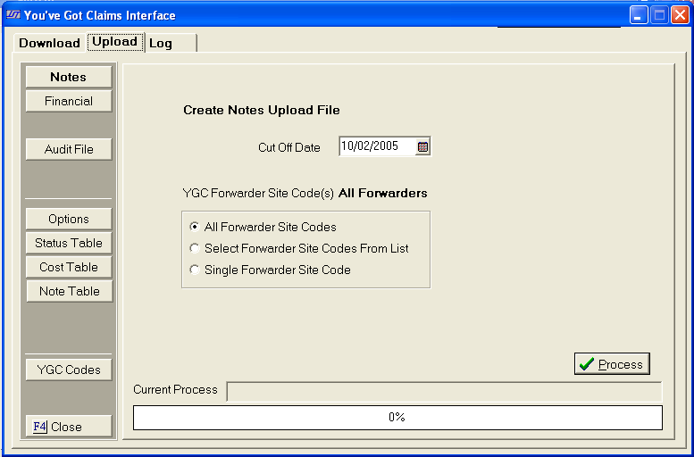The height and width of the screenshot is (457, 694).
Task: Open the Status Table
Action: click(x=69, y=243)
